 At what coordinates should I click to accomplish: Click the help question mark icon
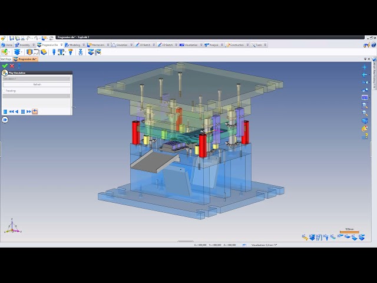(x=365, y=136)
